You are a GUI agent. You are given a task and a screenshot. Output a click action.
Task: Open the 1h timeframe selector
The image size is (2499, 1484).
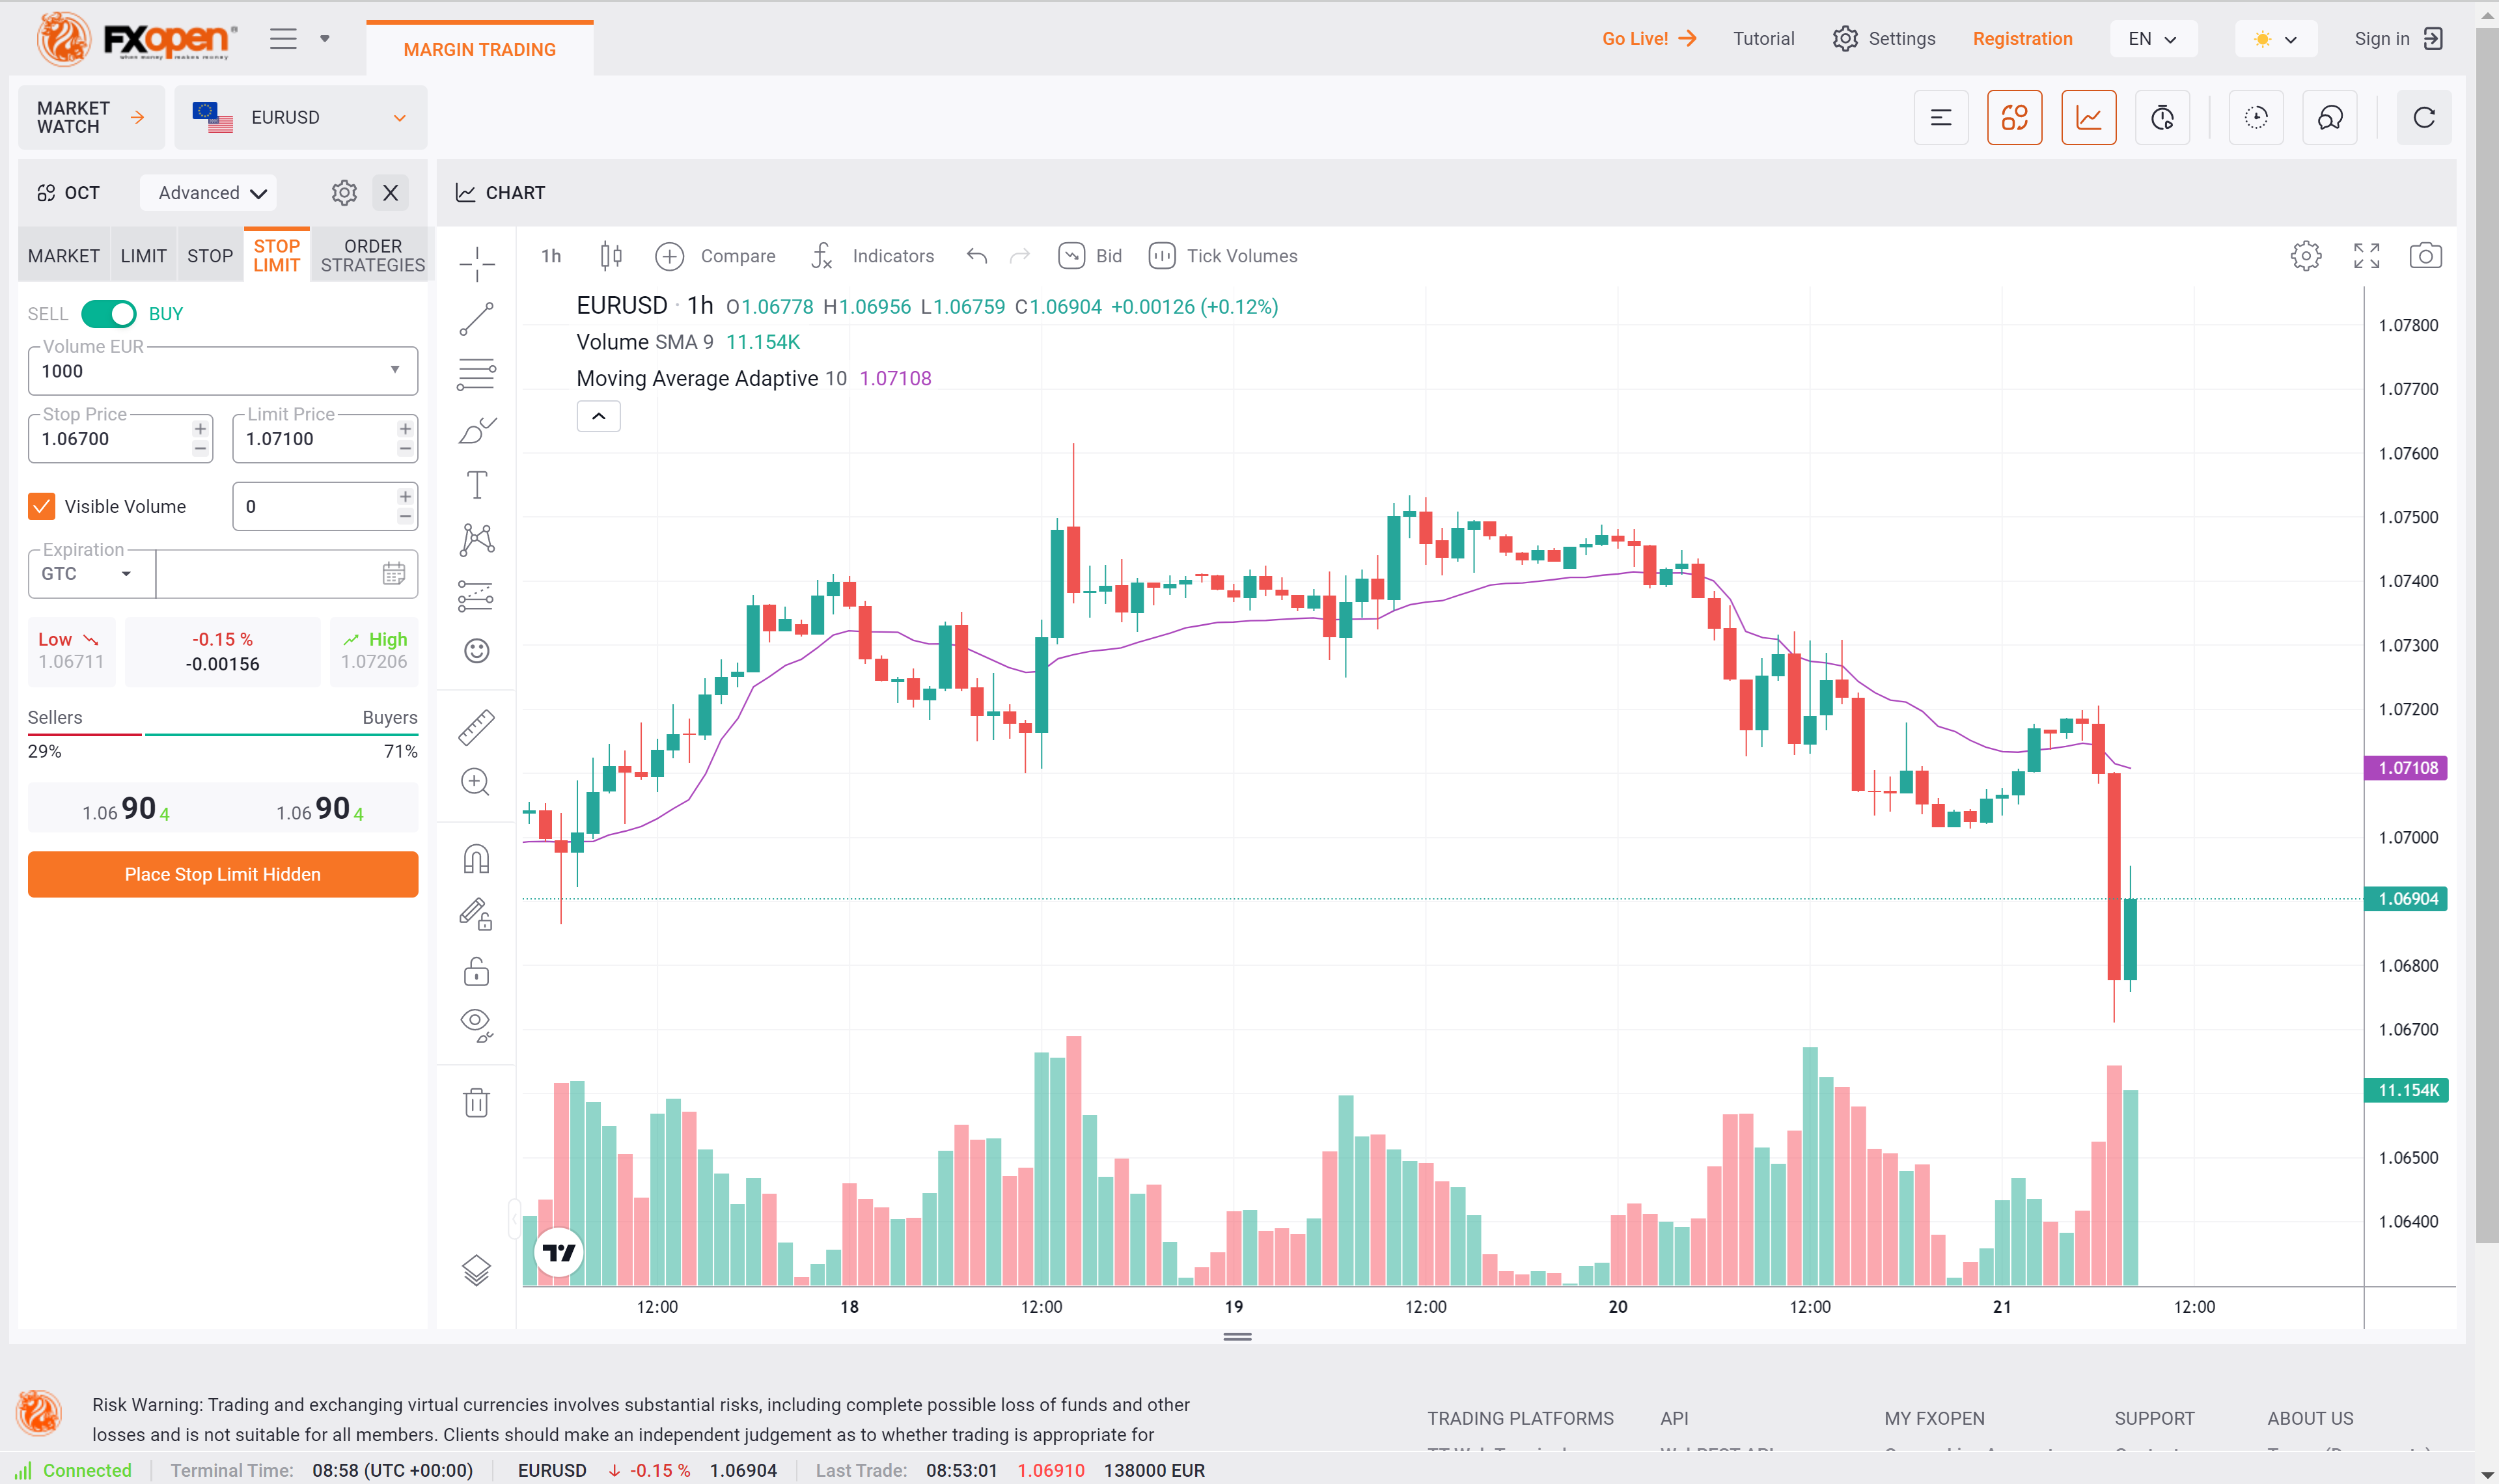tap(551, 256)
